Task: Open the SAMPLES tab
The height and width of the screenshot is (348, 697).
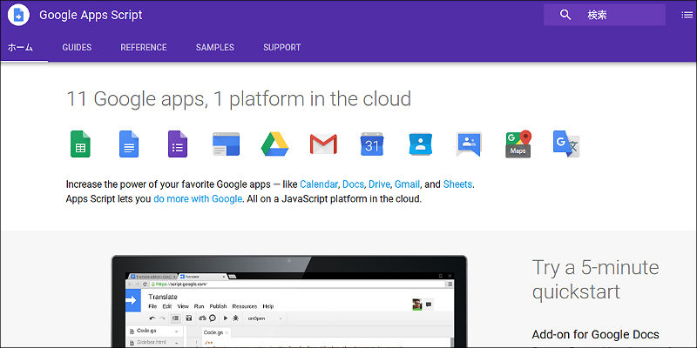Action: [x=214, y=48]
